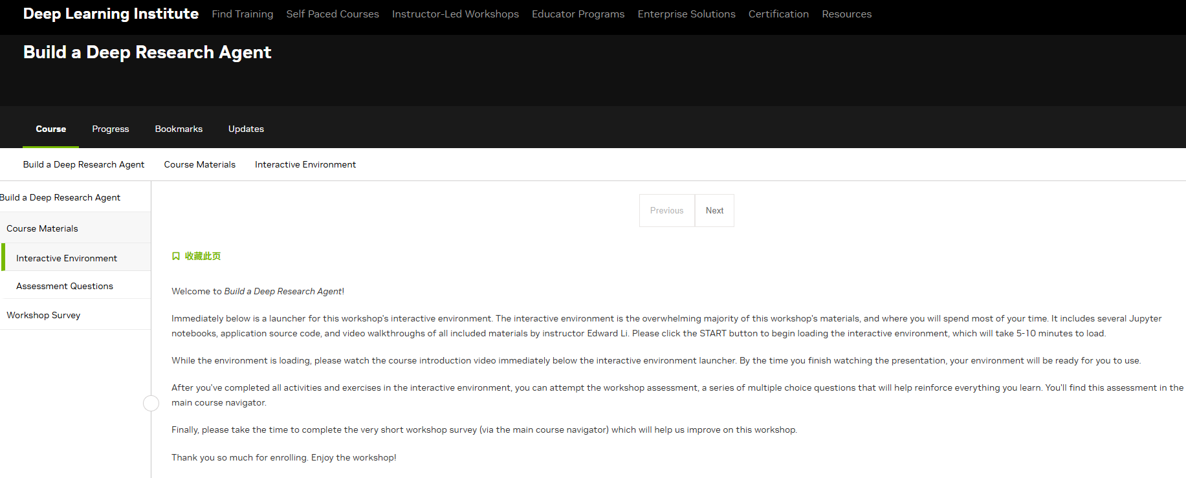
Task: Open the Deep Learning Institute home link
Action: [x=111, y=14]
